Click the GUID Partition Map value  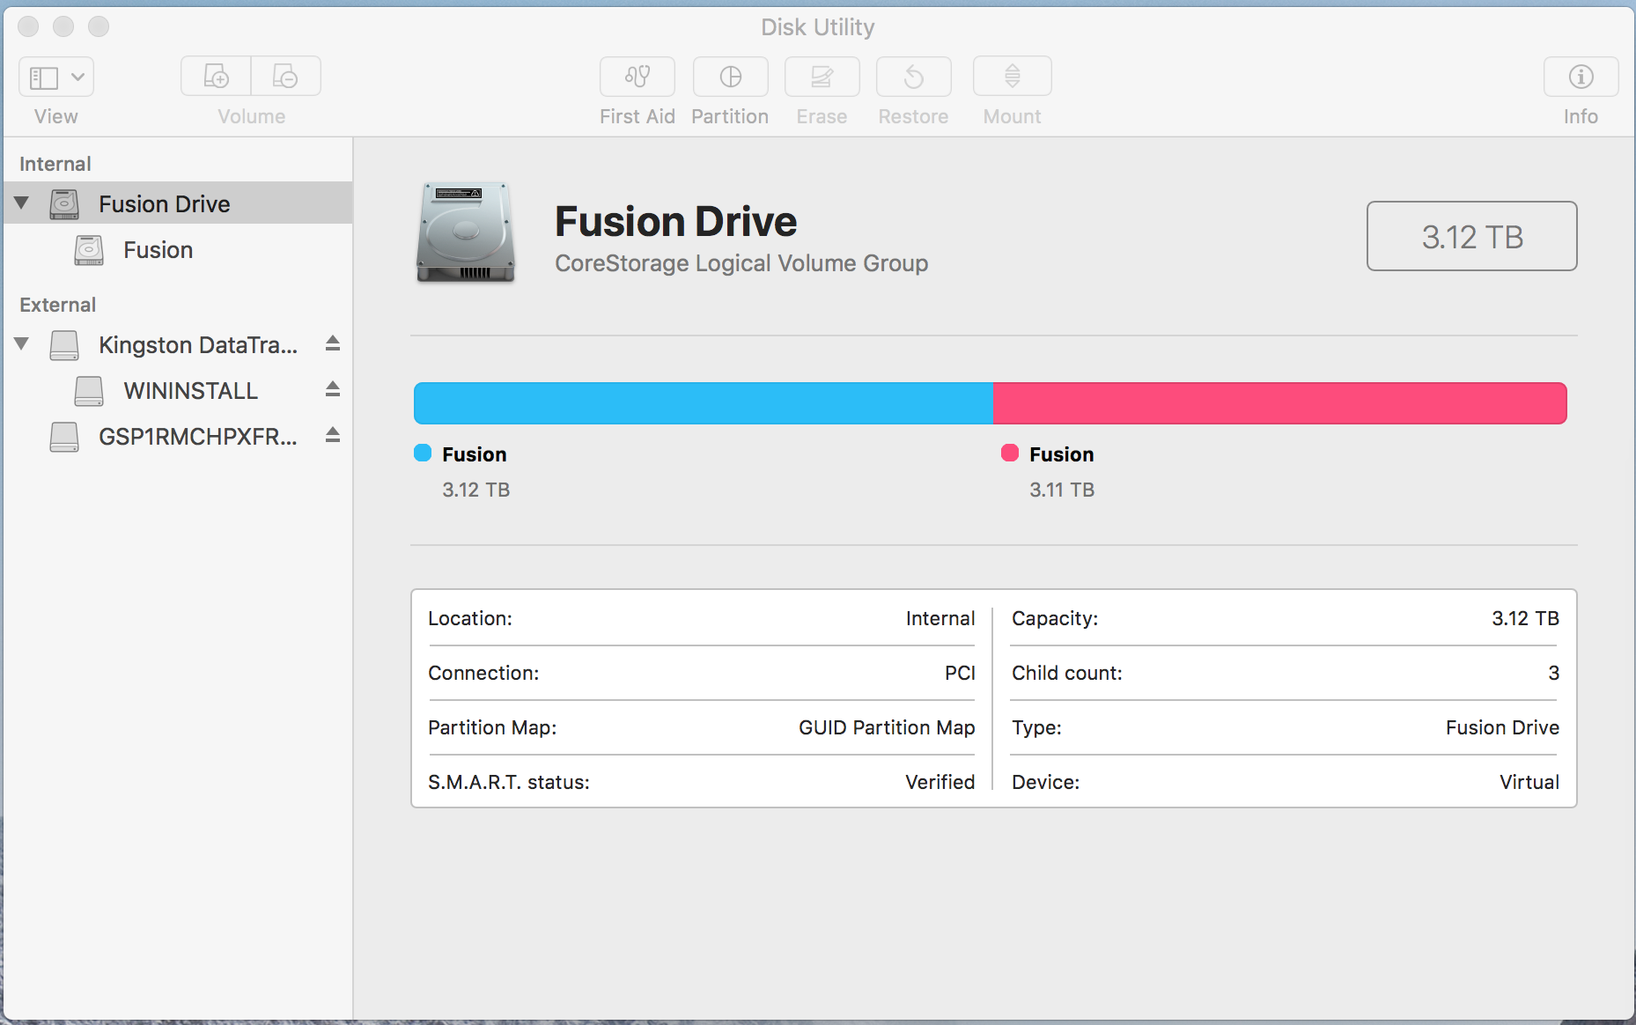tap(887, 727)
